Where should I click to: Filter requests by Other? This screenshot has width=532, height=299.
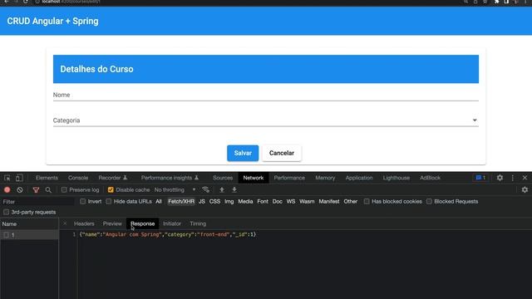coord(351,201)
